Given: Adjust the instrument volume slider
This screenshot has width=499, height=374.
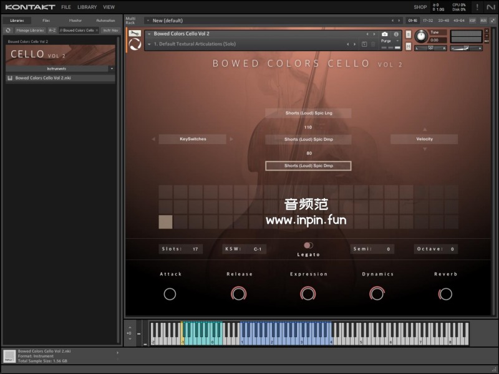Looking at the screenshot, I should tap(466, 48).
